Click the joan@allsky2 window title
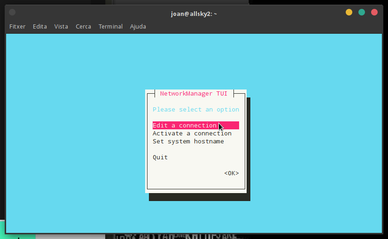The height and width of the screenshot is (239, 388). [x=194, y=14]
